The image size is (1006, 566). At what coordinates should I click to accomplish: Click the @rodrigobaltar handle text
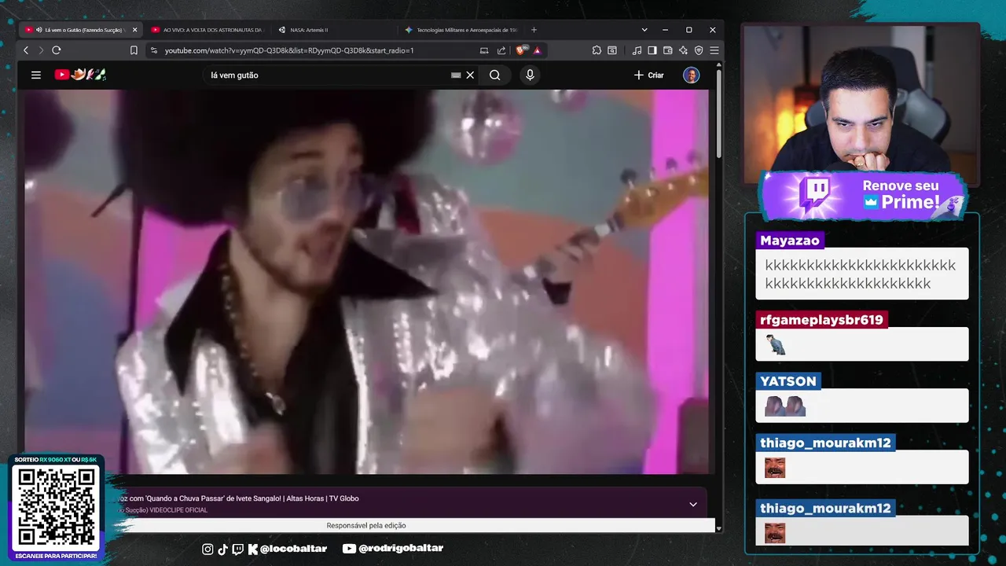[x=401, y=549]
